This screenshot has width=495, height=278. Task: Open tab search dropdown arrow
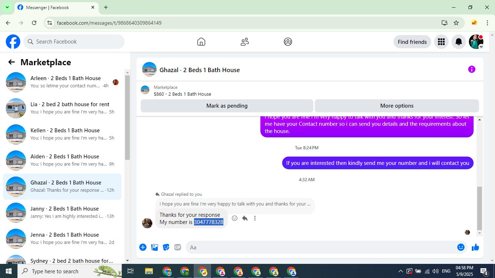pos(7,7)
